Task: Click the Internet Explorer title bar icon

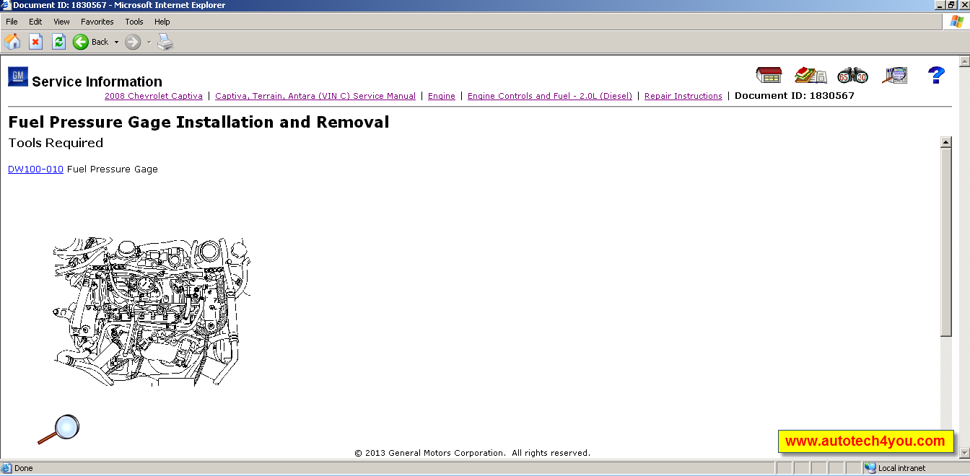Action: 6,5
